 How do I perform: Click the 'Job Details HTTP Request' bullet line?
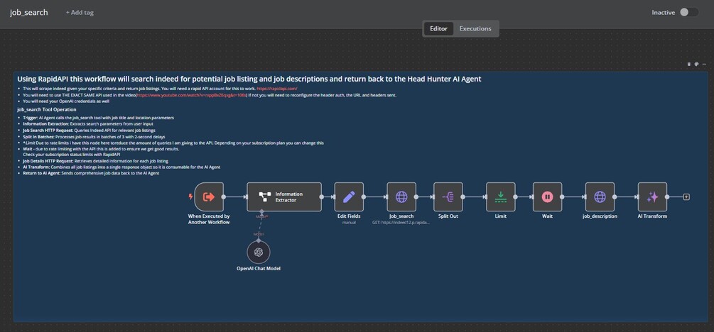click(96, 161)
